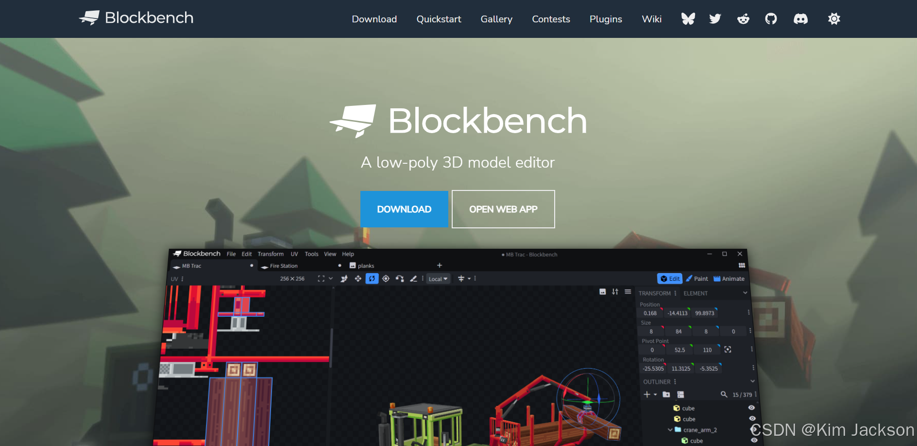This screenshot has height=446, width=917.
Task: Hide the first cube with its eye icon
Action: tap(751, 408)
